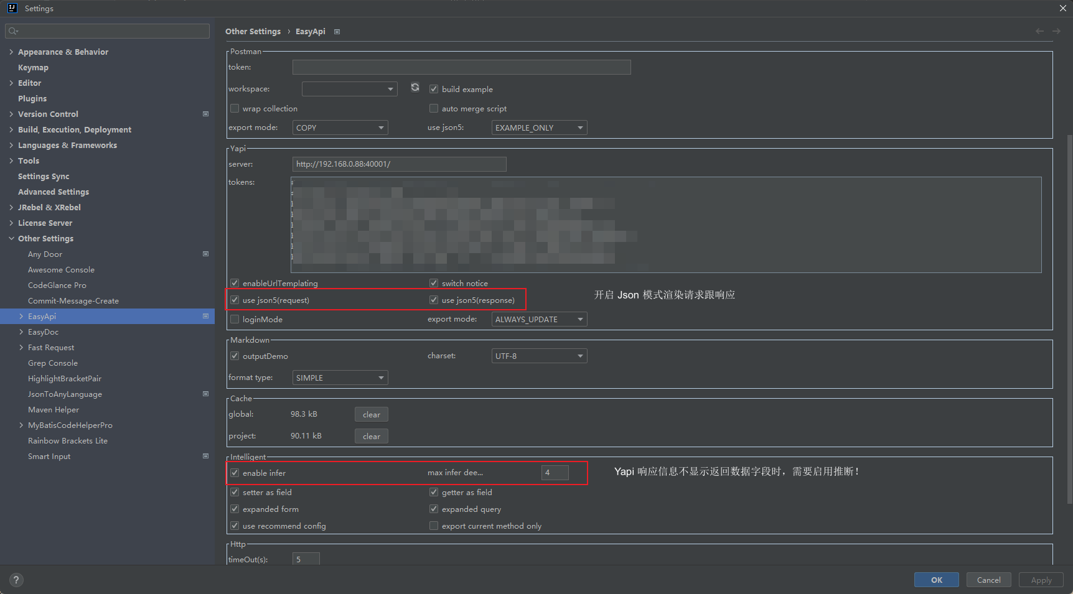Click project icon on Version Control row
This screenshot has height=594, width=1073.
205,114
